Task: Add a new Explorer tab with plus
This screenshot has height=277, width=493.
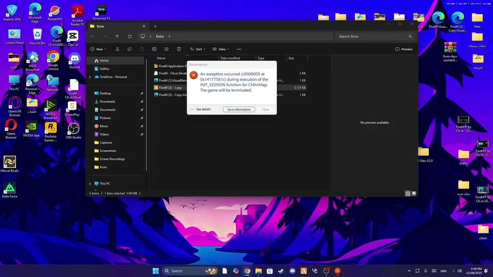Action: (x=155, y=26)
